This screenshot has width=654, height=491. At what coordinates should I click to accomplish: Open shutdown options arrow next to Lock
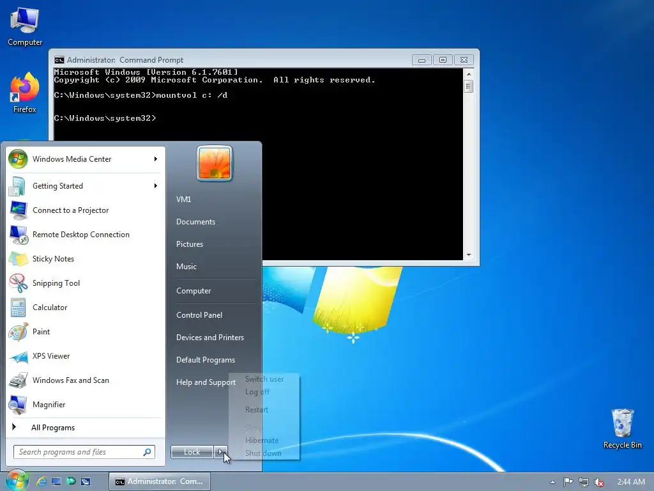220,452
